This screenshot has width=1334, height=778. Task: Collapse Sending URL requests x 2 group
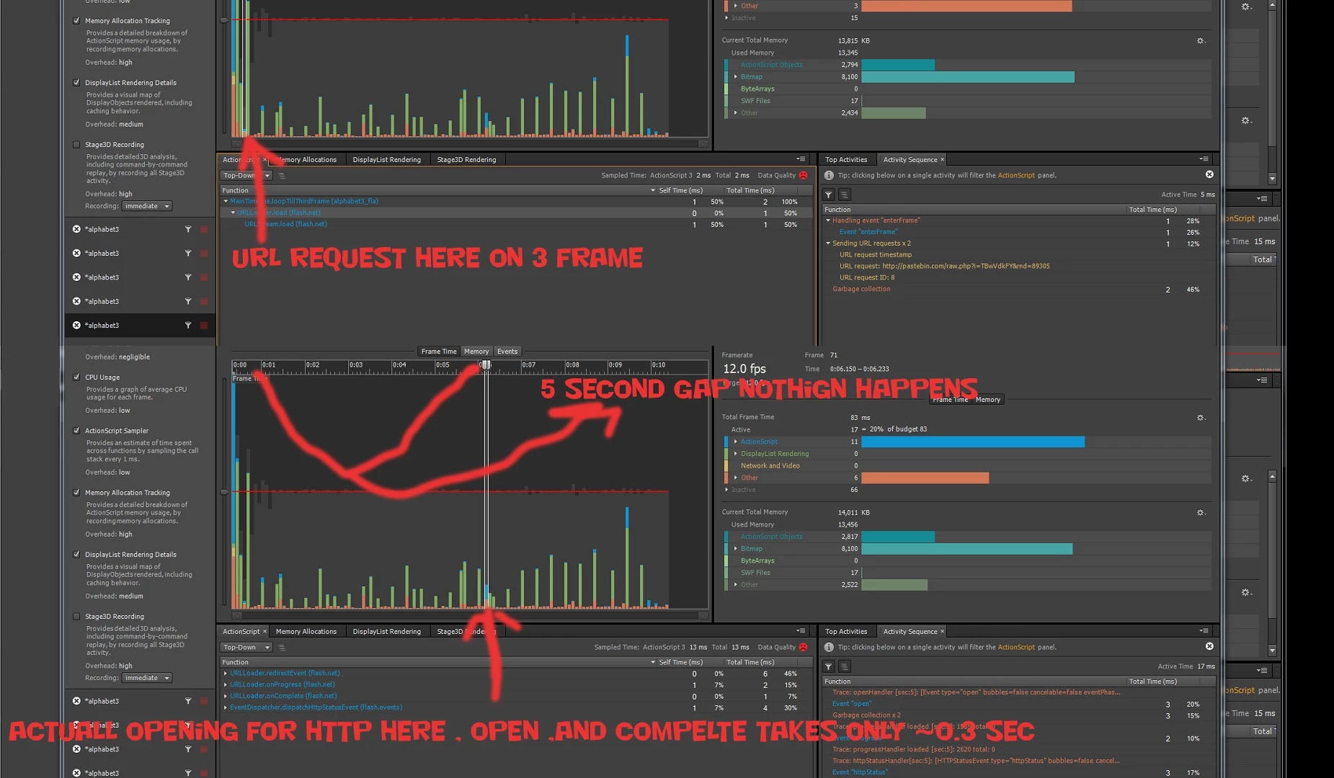(x=828, y=243)
